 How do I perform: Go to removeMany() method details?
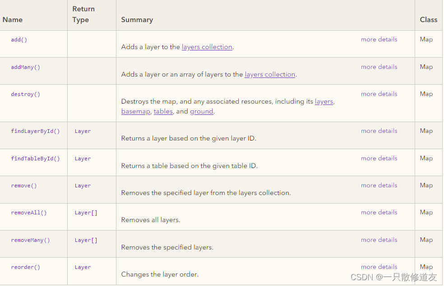30,240
